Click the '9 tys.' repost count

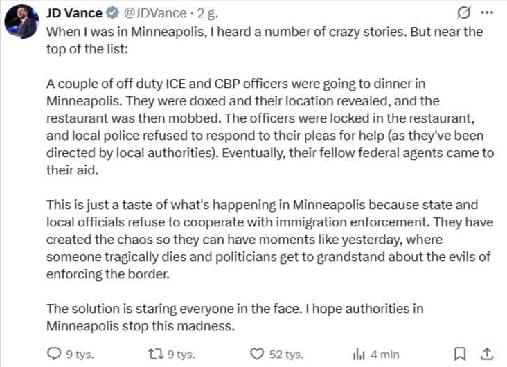click(181, 354)
